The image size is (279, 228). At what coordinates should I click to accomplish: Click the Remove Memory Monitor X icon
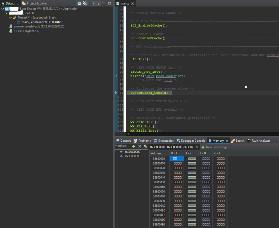(x=140, y=146)
